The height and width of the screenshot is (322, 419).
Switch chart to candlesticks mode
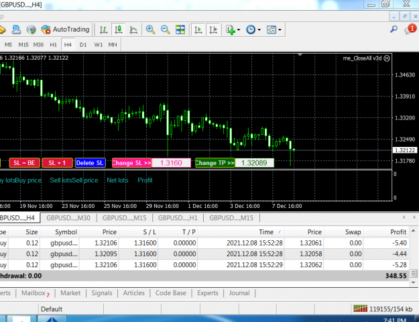pyautogui.click(x=119, y=30)
